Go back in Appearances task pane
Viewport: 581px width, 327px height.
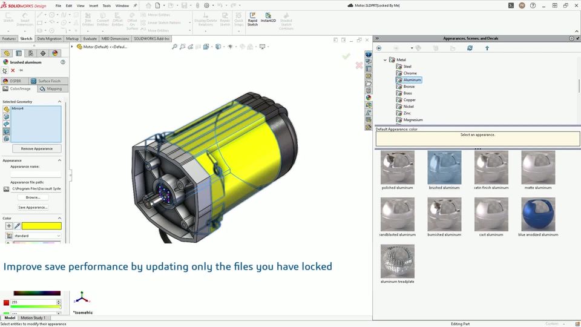coord(379,48)
